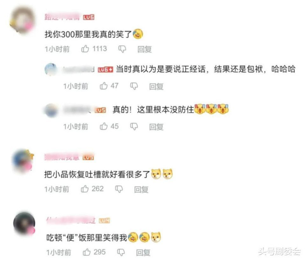Click the blurred username with LV4 badge
Image resolution: width=305 pixels, height=261 pixels.
point(71,220)
